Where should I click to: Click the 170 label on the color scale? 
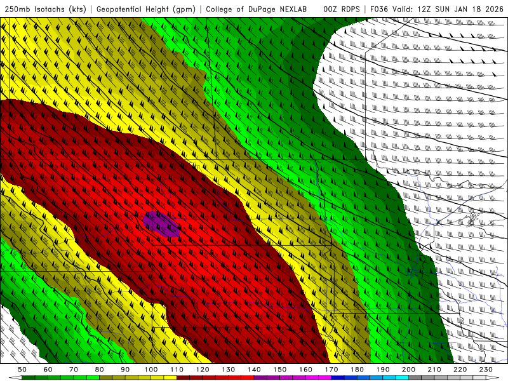coord(331,370)
